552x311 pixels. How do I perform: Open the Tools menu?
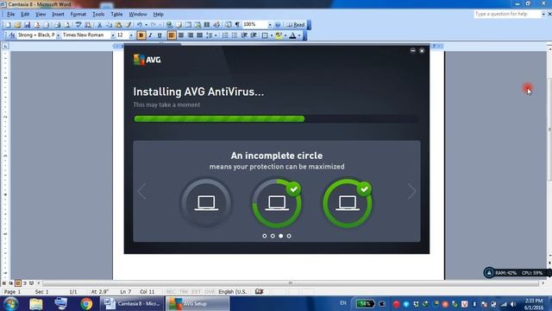(98, 14)
